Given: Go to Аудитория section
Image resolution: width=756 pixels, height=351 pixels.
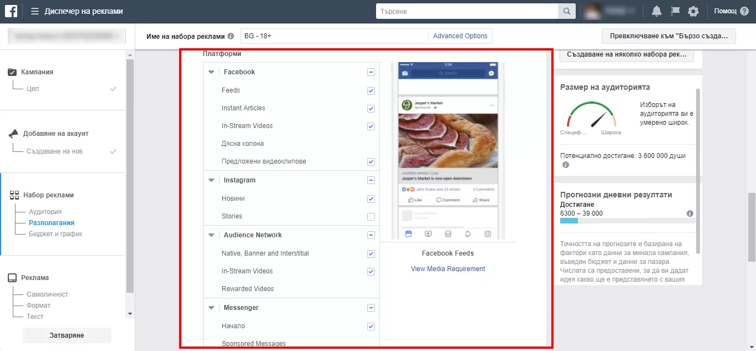Looking at the screenshot, I should pyautogui.click(x=45, y=212).
